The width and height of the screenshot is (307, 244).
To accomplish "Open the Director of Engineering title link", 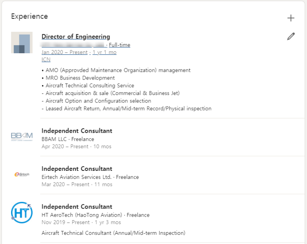I will [x=75, y=37].
